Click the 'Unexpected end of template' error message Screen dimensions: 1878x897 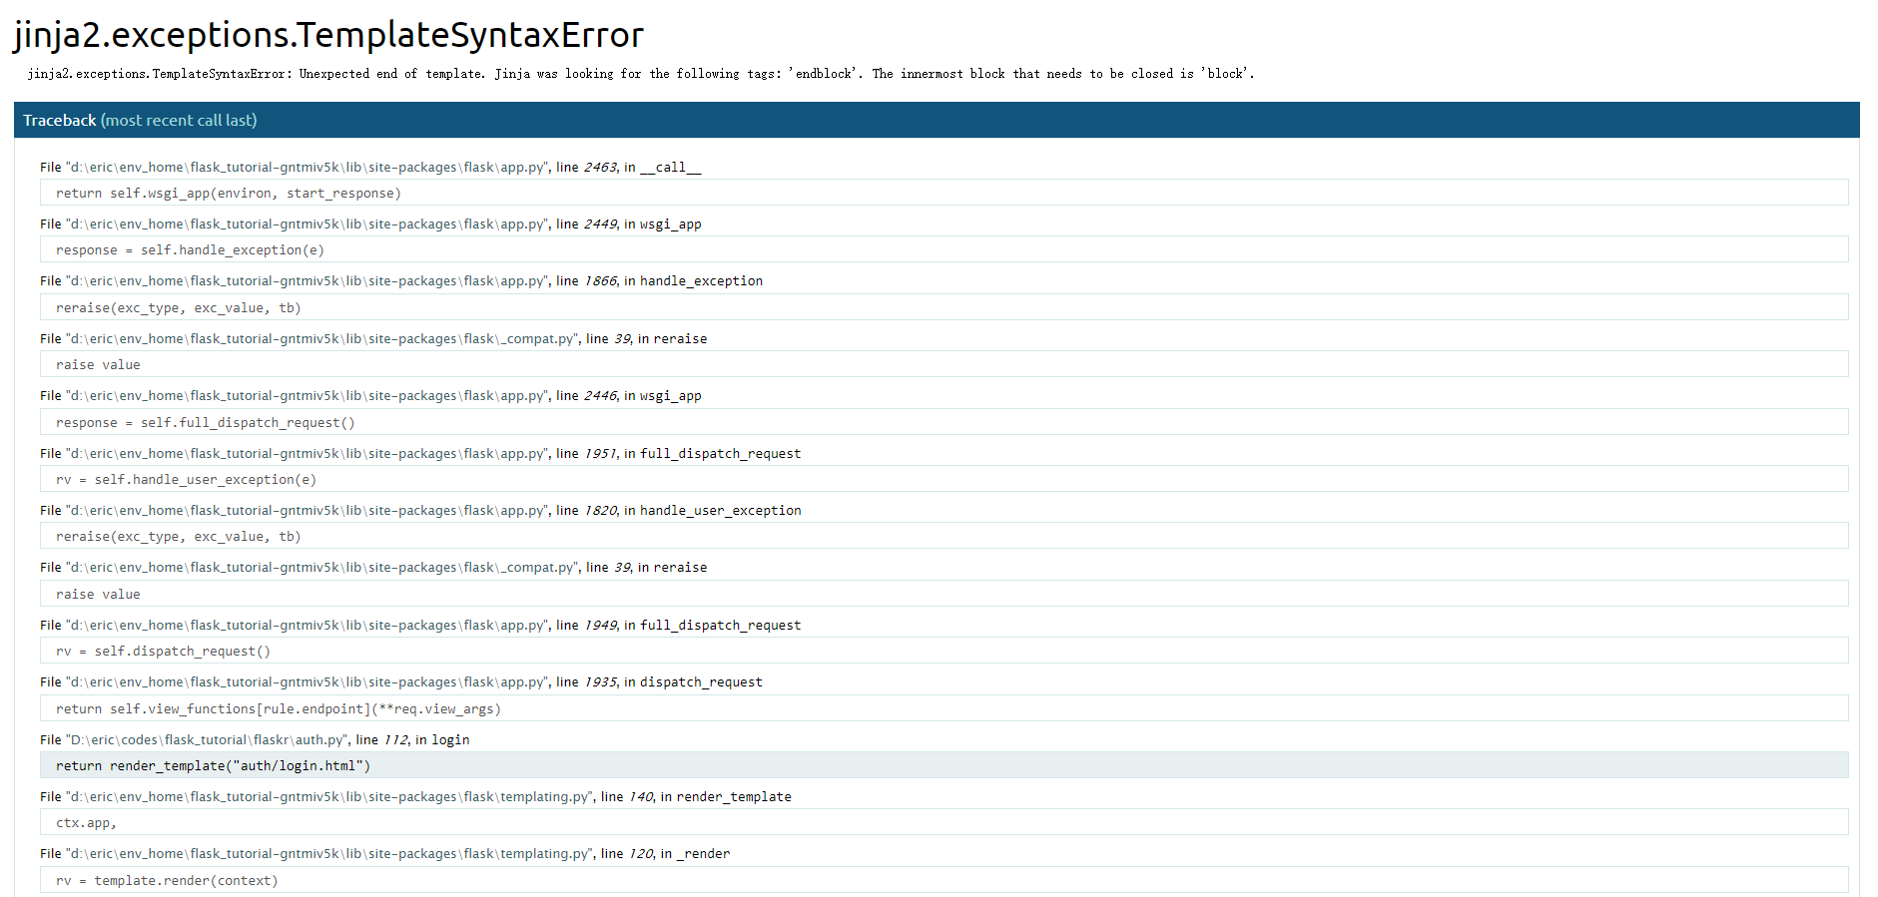[x=641, y=74]
